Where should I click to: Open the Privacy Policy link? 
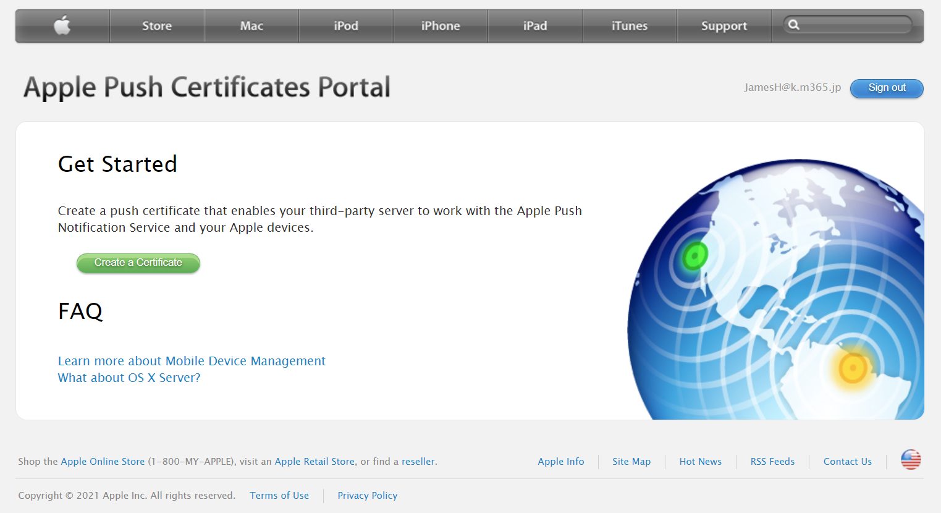(367, 496)
